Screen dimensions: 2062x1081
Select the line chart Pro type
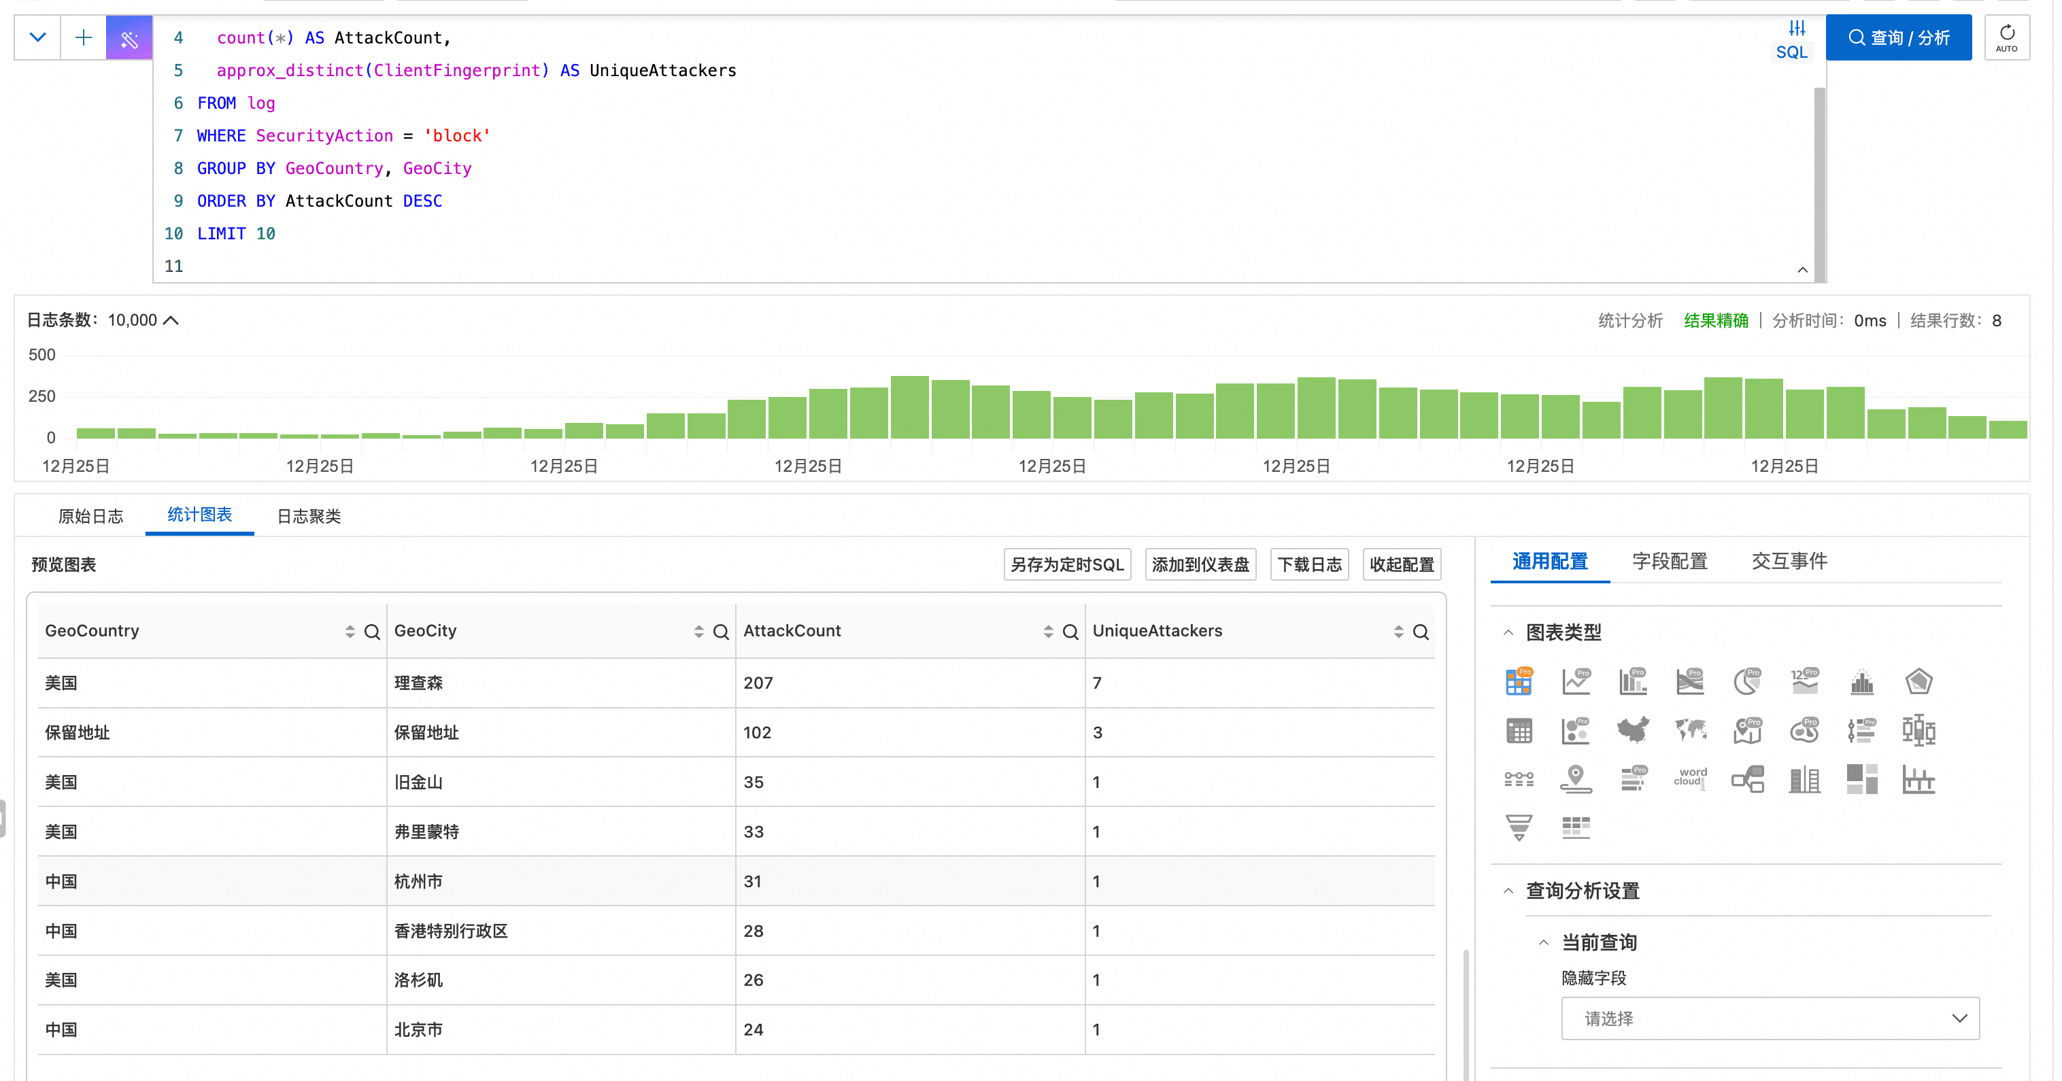(1575, 682)
